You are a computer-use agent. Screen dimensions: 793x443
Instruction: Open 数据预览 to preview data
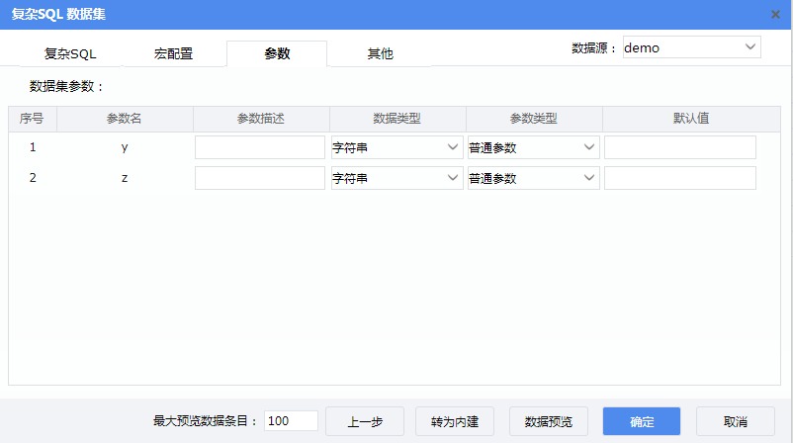tap(548, 421)
